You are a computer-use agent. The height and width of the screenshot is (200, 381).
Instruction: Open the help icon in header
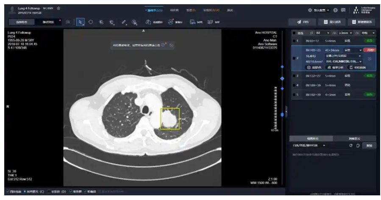336,10
